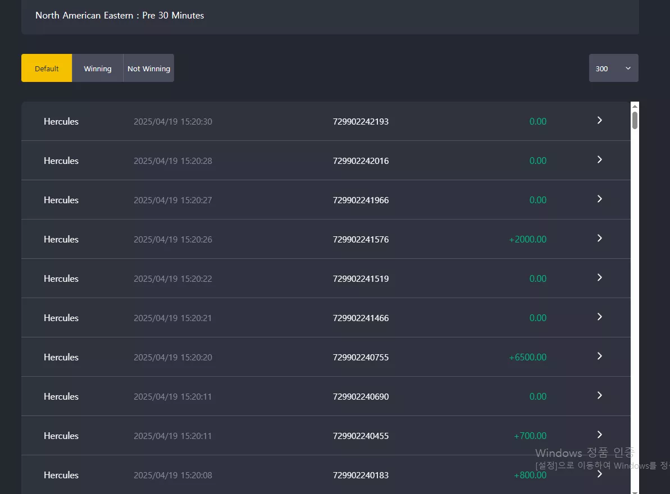
Task: Click the +6500.00 amount
Action: point(528,358)
